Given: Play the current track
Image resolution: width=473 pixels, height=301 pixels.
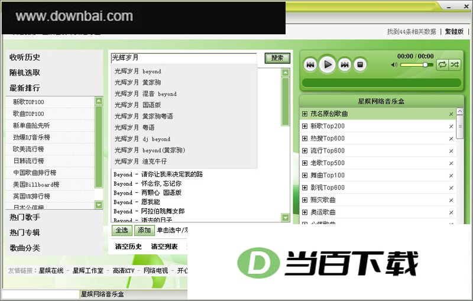Looking at the screenshot, I should point(328,64).
